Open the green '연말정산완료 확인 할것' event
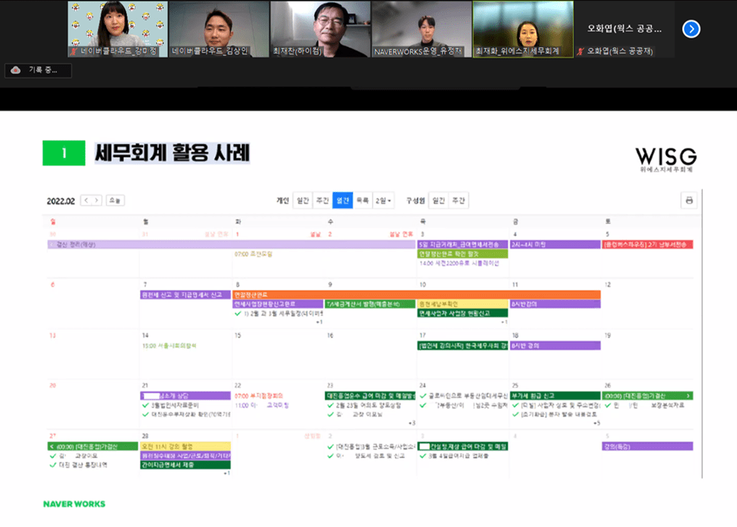 (463, 254)
